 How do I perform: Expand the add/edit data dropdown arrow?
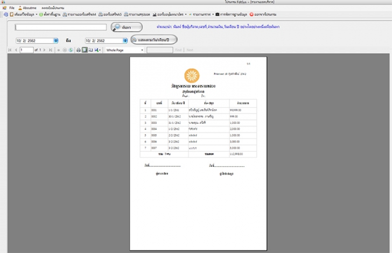[x=37, y=15]
